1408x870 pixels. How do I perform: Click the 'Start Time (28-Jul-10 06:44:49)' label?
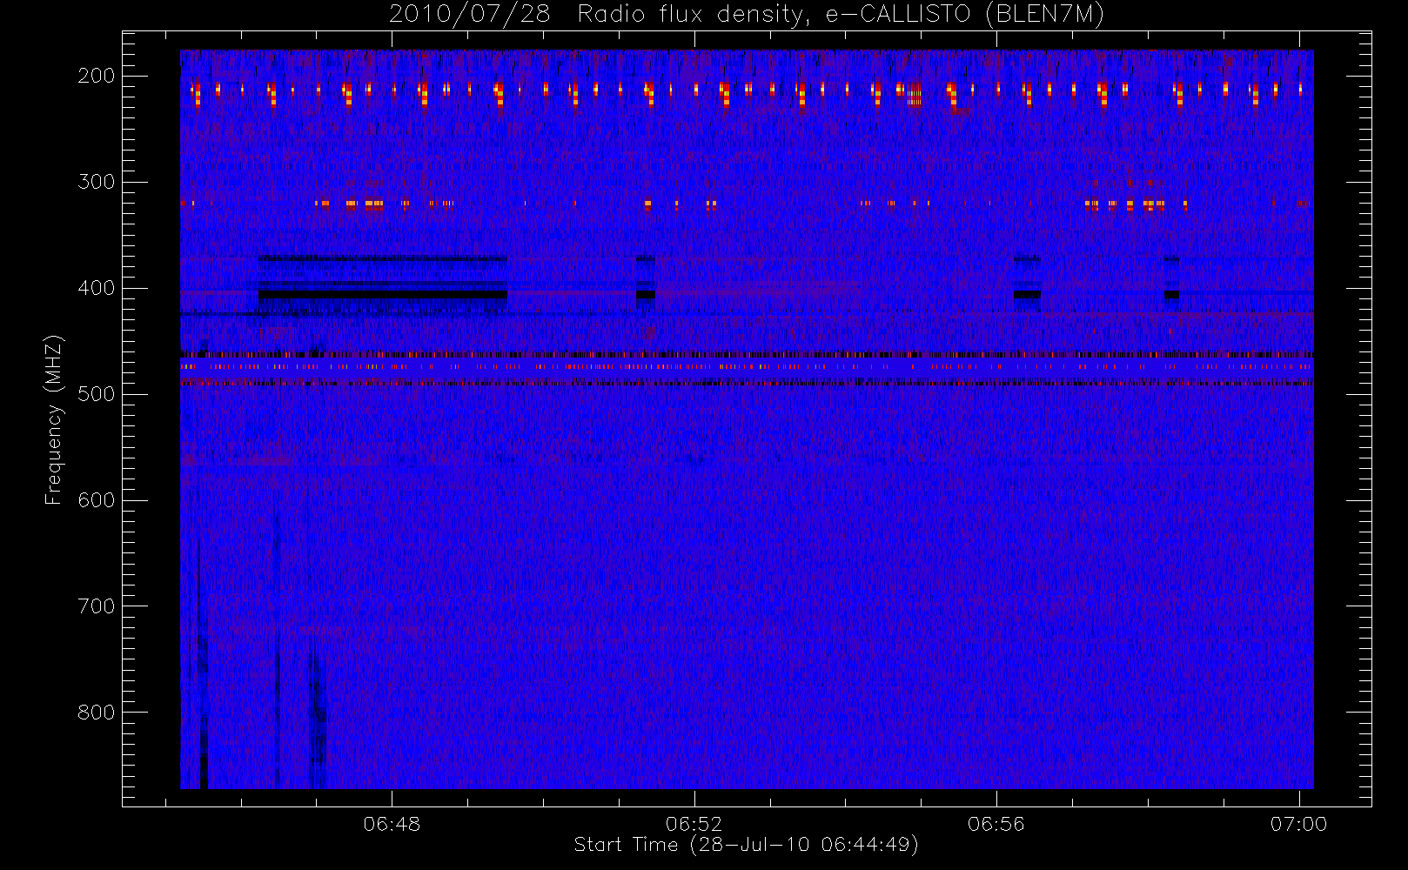point(747,845)
